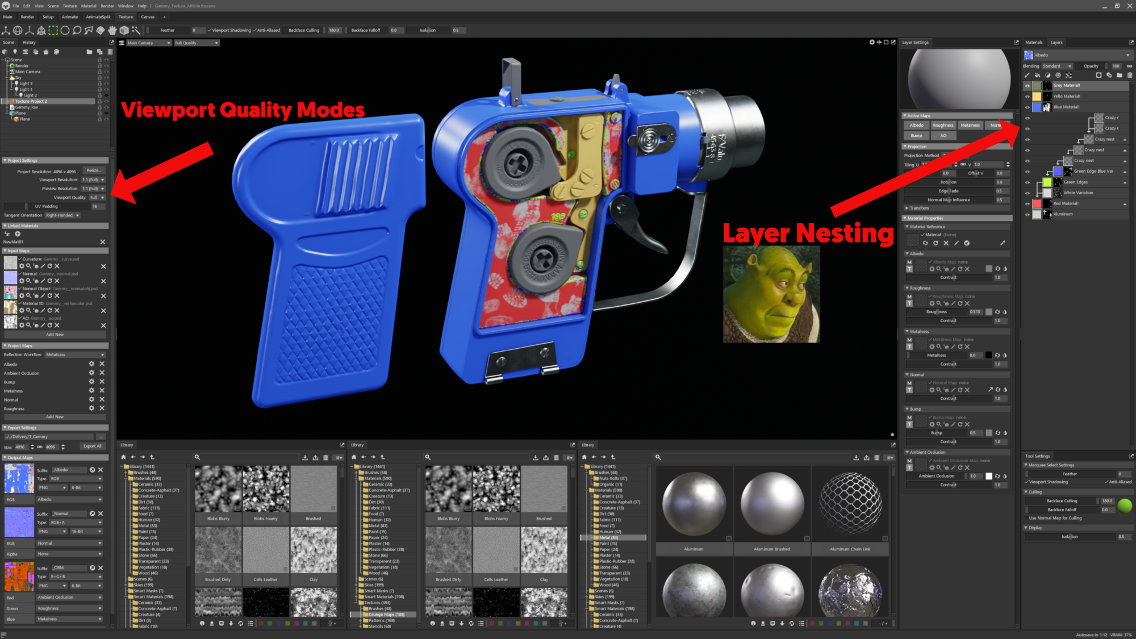This screenshot has height=639, width=1136.
Task: Open the Full Quality viewport dropdown
Action: click(x=196, y=43)
